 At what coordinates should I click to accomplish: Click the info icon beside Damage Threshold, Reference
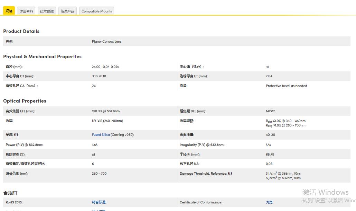click(x=230, y=174)
